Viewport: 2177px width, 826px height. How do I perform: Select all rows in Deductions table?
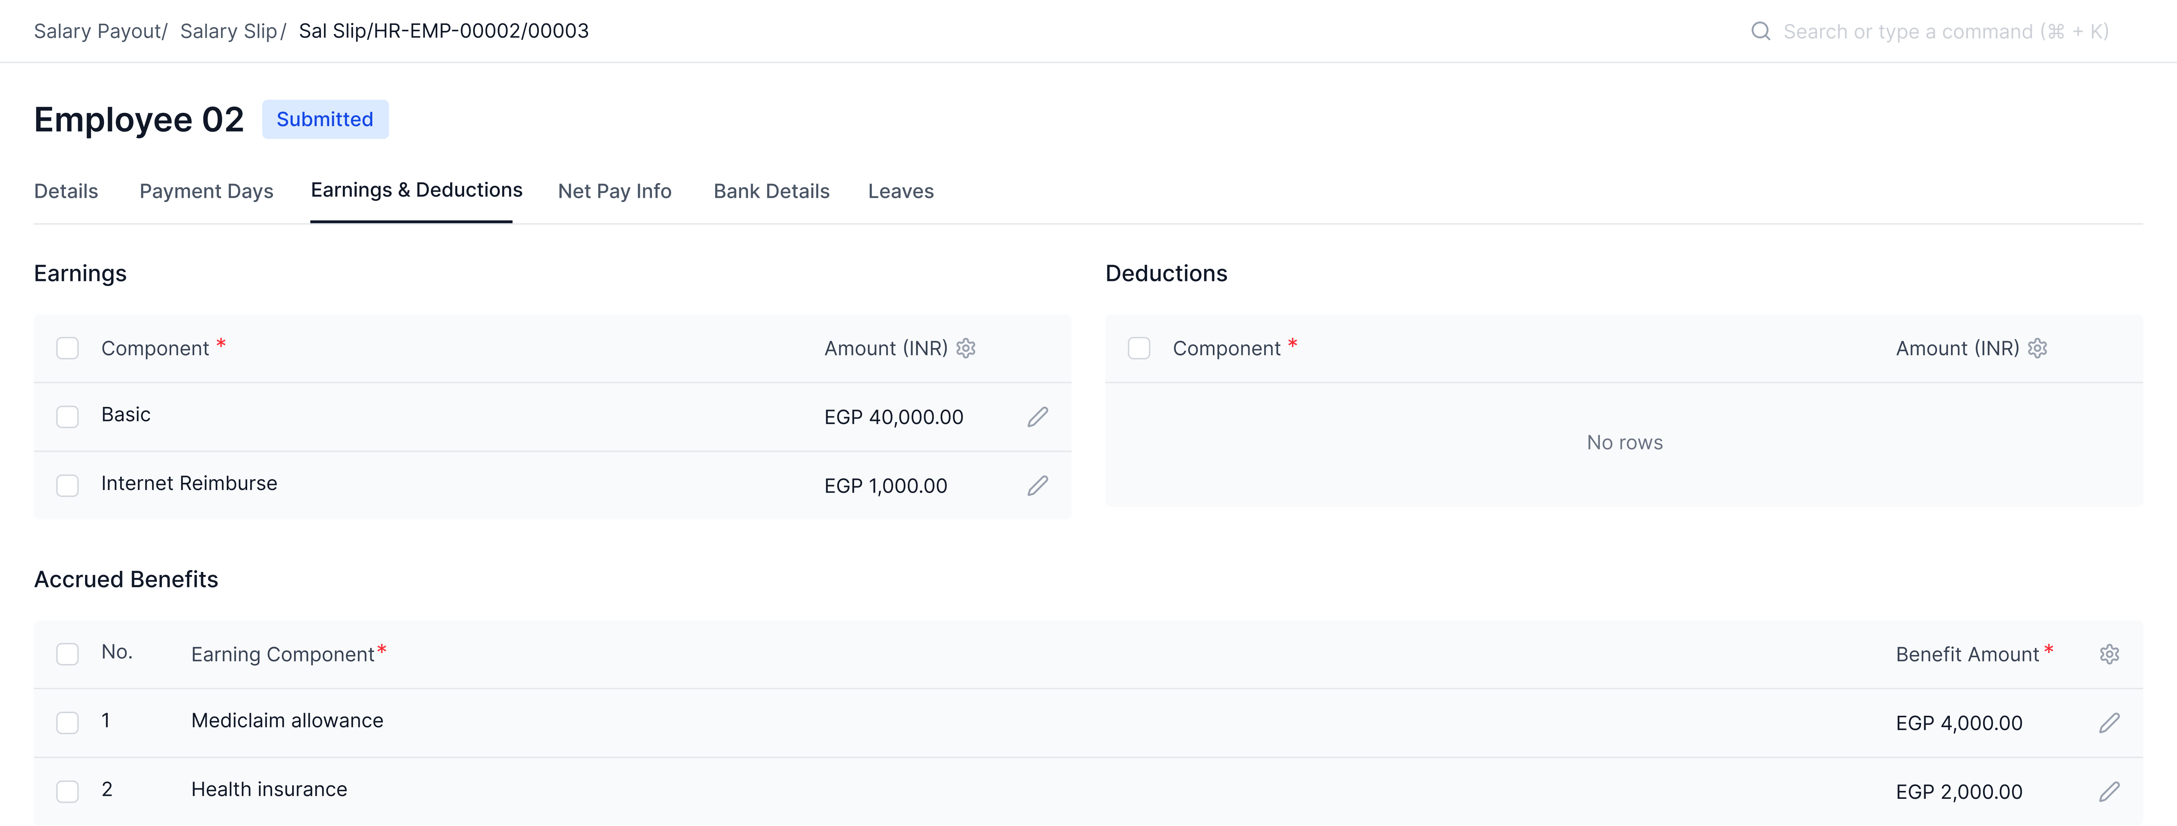point(1138,348)
